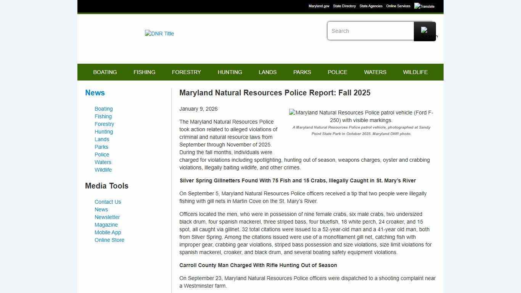Image resolution: width=521 pixels, height=293 pixels.
Task: Open the Contact Us page
Action: tap(108, 202)
